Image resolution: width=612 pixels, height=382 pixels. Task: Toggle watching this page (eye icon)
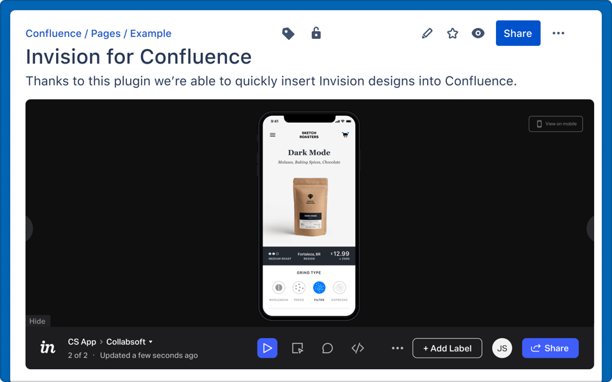(x=477, y=33)
